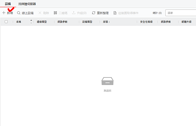Click the document icon for 從裝置取得事件
The height and width of the screenshot is (126, 196).
coord(115,13)
